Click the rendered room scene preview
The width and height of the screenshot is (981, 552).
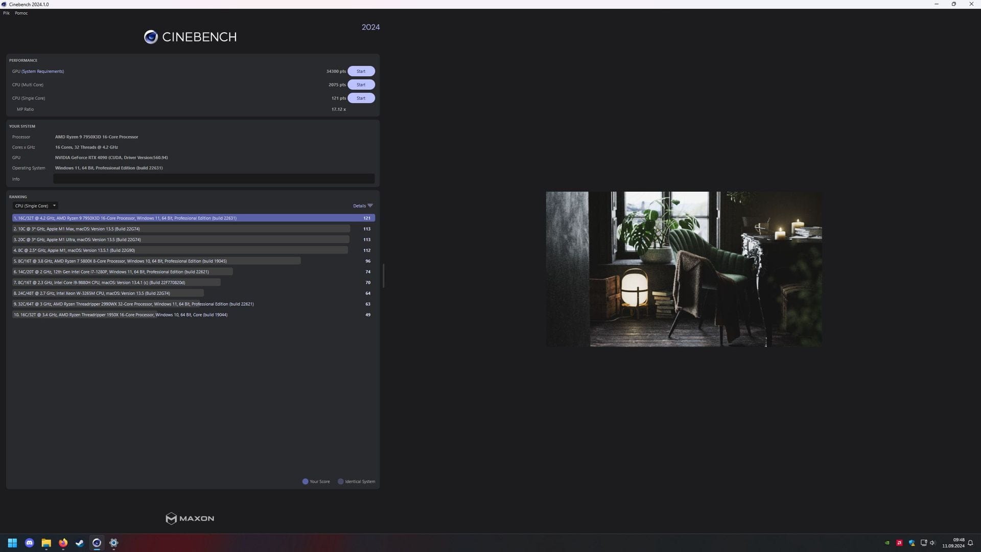(x=684, y=269)
